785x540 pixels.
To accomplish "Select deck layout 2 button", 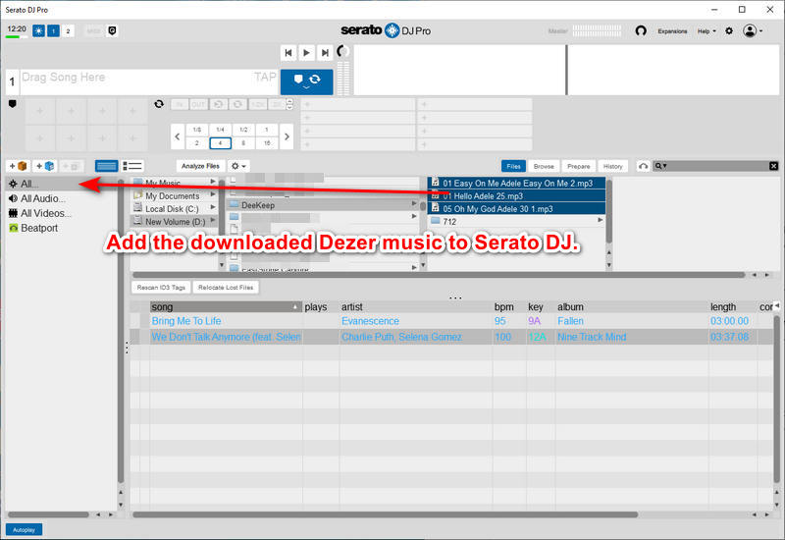I will 68,31.
